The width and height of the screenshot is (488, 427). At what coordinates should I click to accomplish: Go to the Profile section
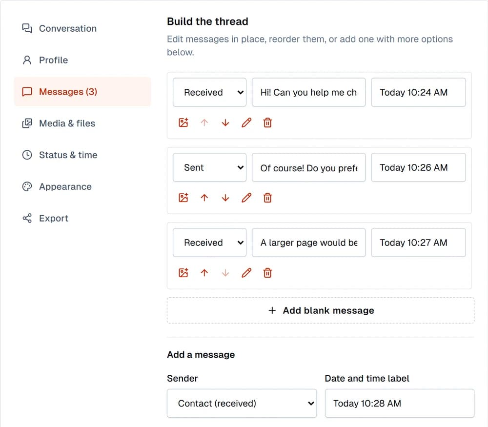pos(82,60)
